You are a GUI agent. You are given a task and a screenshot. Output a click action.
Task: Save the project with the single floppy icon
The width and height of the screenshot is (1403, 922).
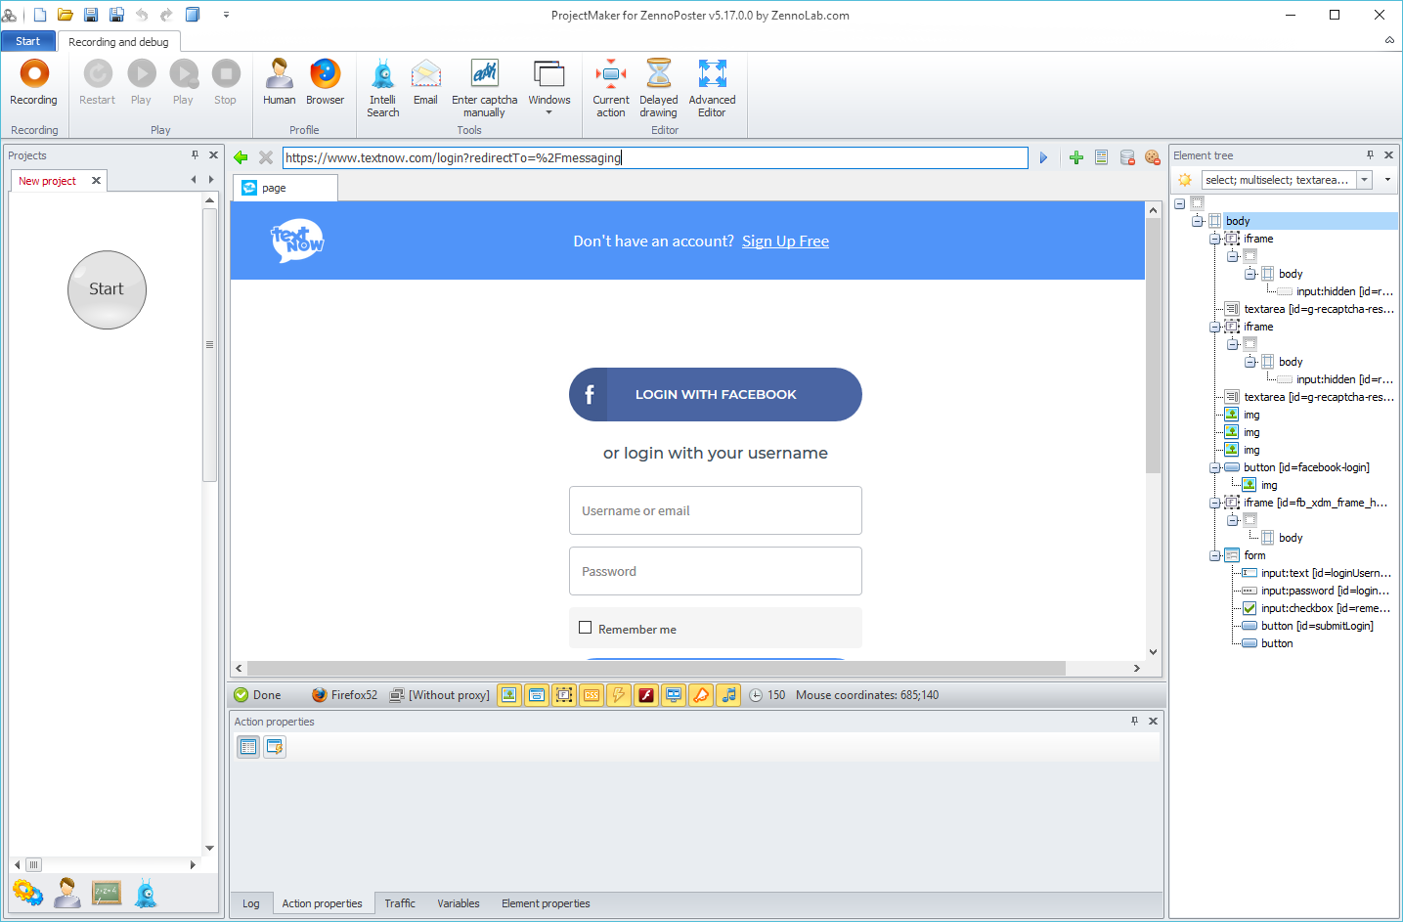[x=91, y=15]
